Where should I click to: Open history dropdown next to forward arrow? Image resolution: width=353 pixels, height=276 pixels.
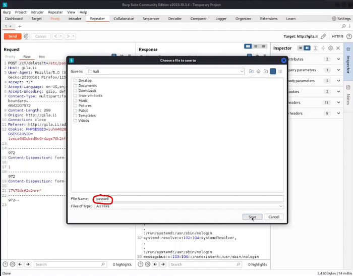(73, 36)
